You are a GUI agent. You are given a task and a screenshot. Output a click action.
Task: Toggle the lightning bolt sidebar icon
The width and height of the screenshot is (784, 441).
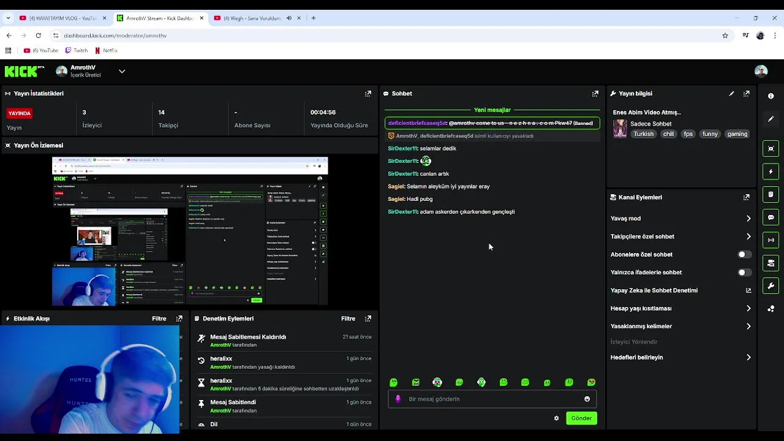[771, 171]
